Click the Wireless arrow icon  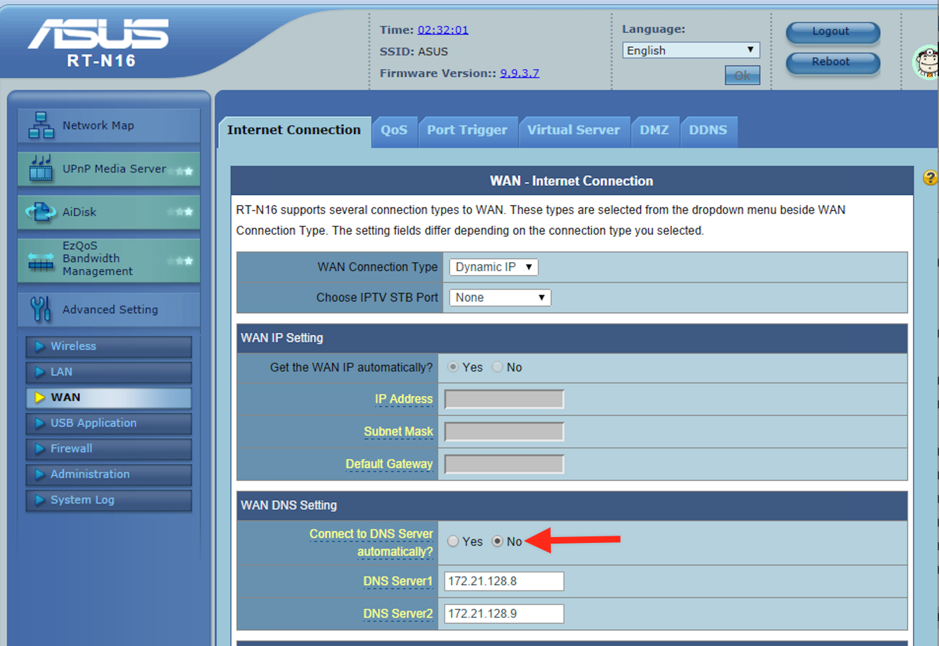[x=40, y=346]
